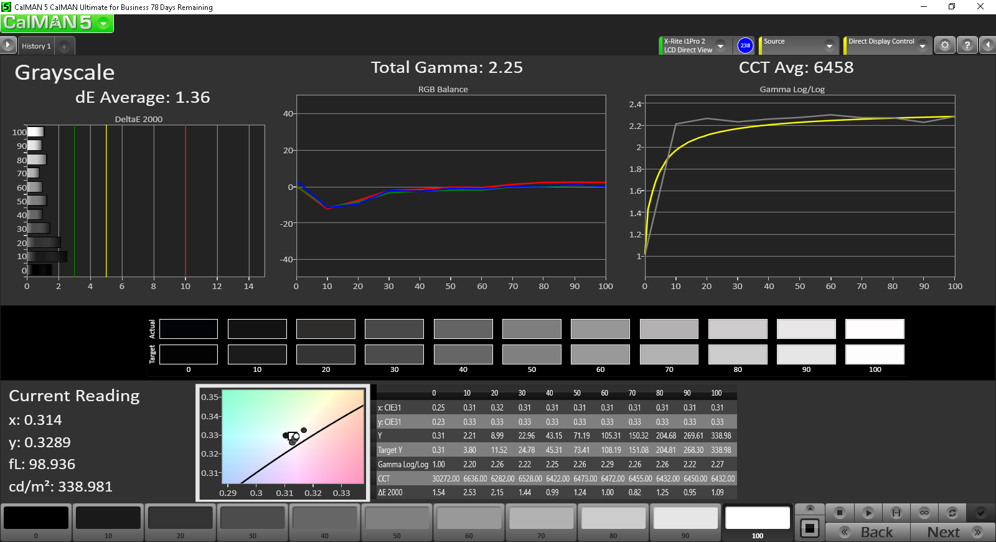Click the Target swatch for level 0
This screenshot has height=542, width=996.
tap(189, 354)
